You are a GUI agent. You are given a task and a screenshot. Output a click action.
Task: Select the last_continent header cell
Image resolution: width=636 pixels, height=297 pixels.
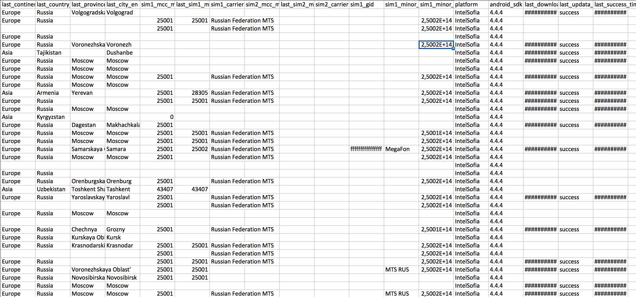[18, 4]
